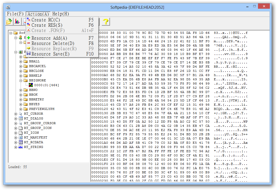277x190 pixels.
Task: Expand the RT_DIALOG tree node
Action: (16, 119)
